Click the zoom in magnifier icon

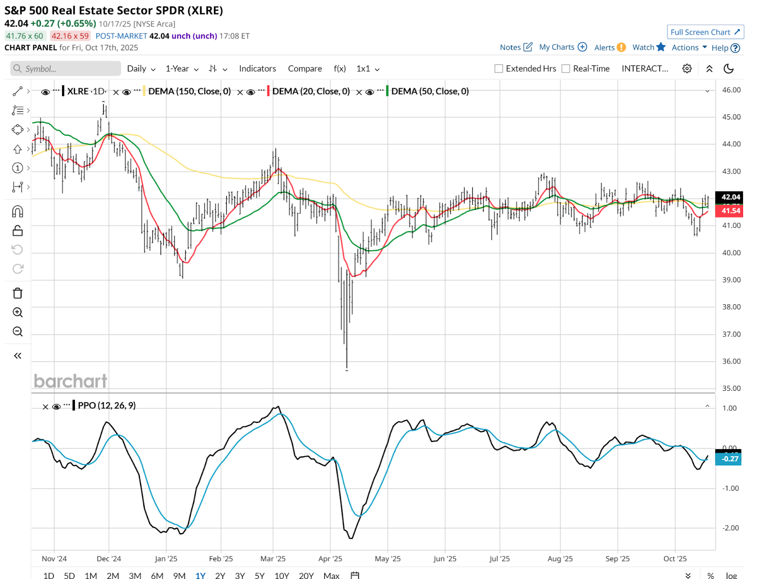coord(18,312)
